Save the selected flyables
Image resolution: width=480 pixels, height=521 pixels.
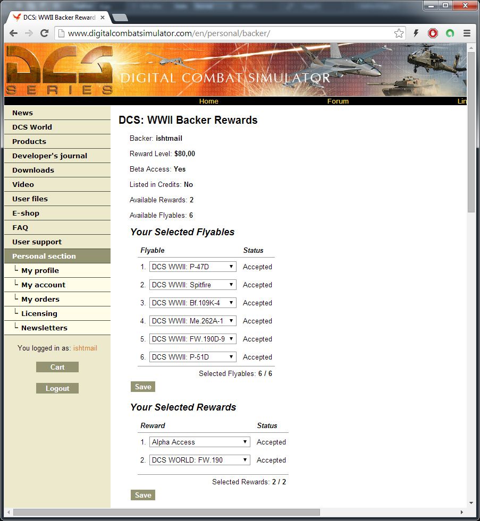pos(142,387)
